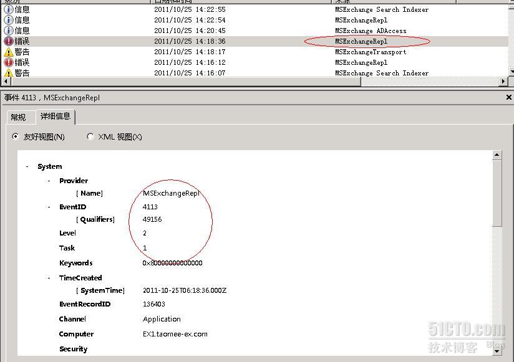Click source MSExchangeTransport
The width and height of the screenshot is (514, 362).
pyautogui.click(x=371, y=52)
